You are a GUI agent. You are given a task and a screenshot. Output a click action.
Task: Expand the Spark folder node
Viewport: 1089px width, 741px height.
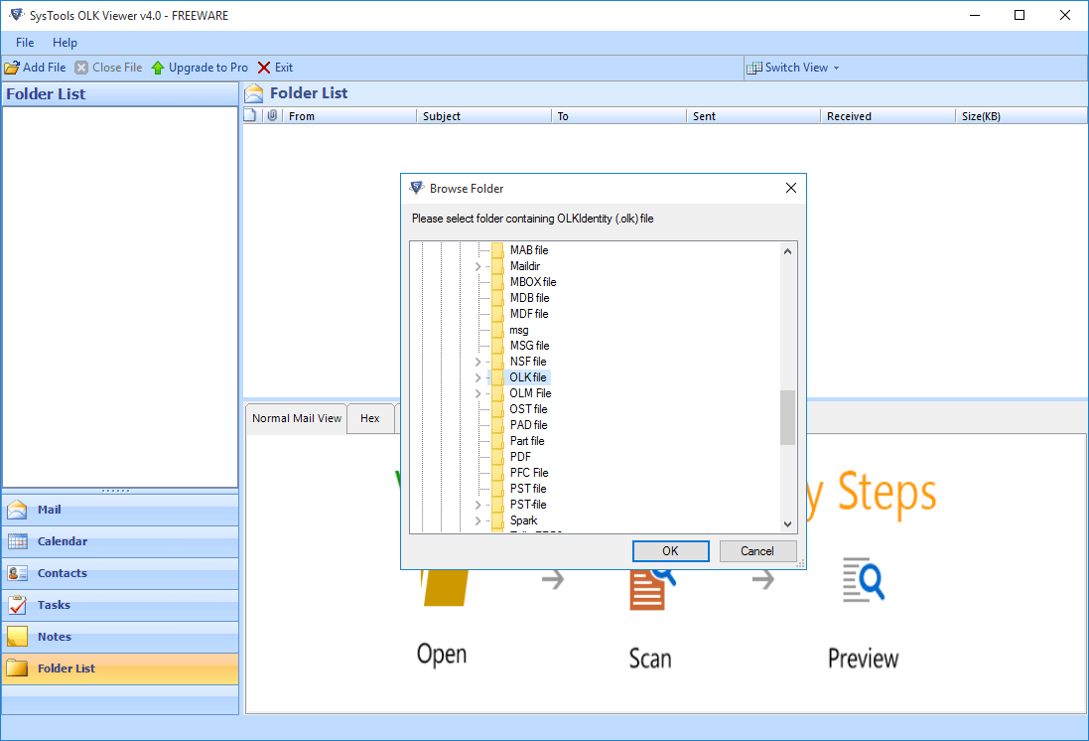[477, 520]
